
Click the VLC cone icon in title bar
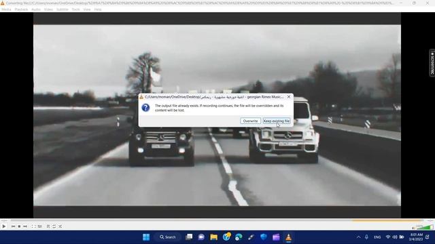click(x=3, y=3)
